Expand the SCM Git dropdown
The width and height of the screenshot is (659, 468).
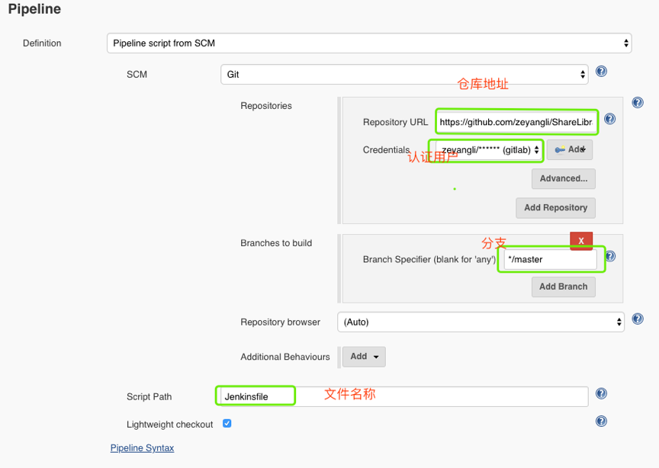click(404, 75)
